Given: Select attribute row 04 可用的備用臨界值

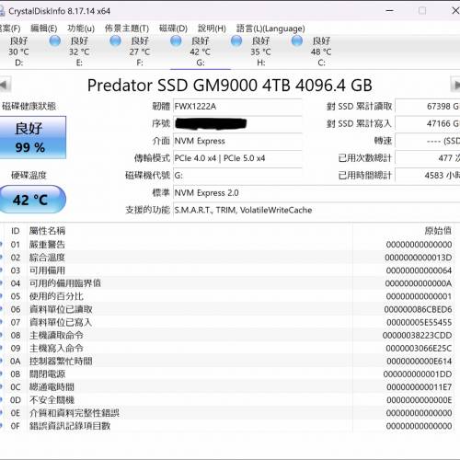Looking at the screenshot, I should (227, 283).
